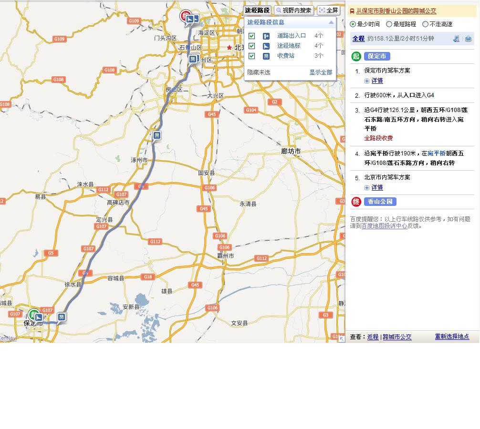480x429 pixels.
Task: Click the 收费站 label text
Action: tap(286, 56)
